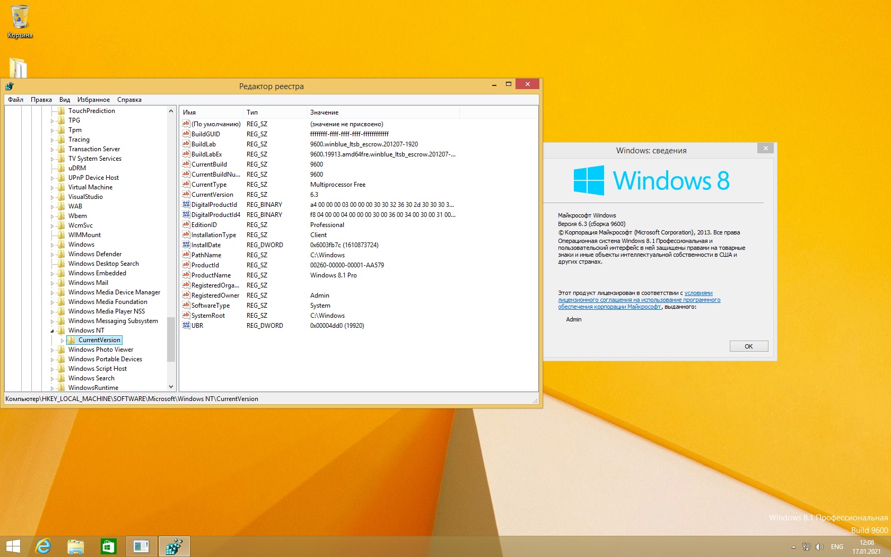Show hidden tray icons arrow
Viewport: 891px width, 557px height.
tap(793, 547)
